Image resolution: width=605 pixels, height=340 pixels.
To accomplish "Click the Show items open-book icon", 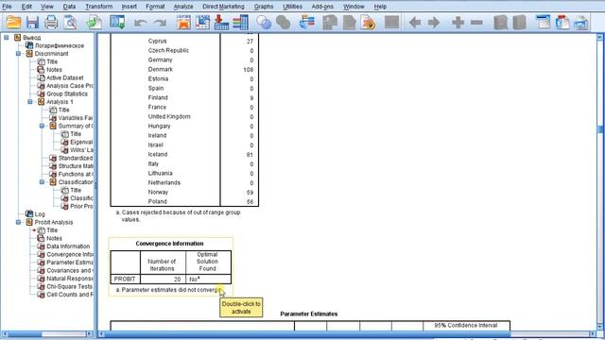I will 500,23.
